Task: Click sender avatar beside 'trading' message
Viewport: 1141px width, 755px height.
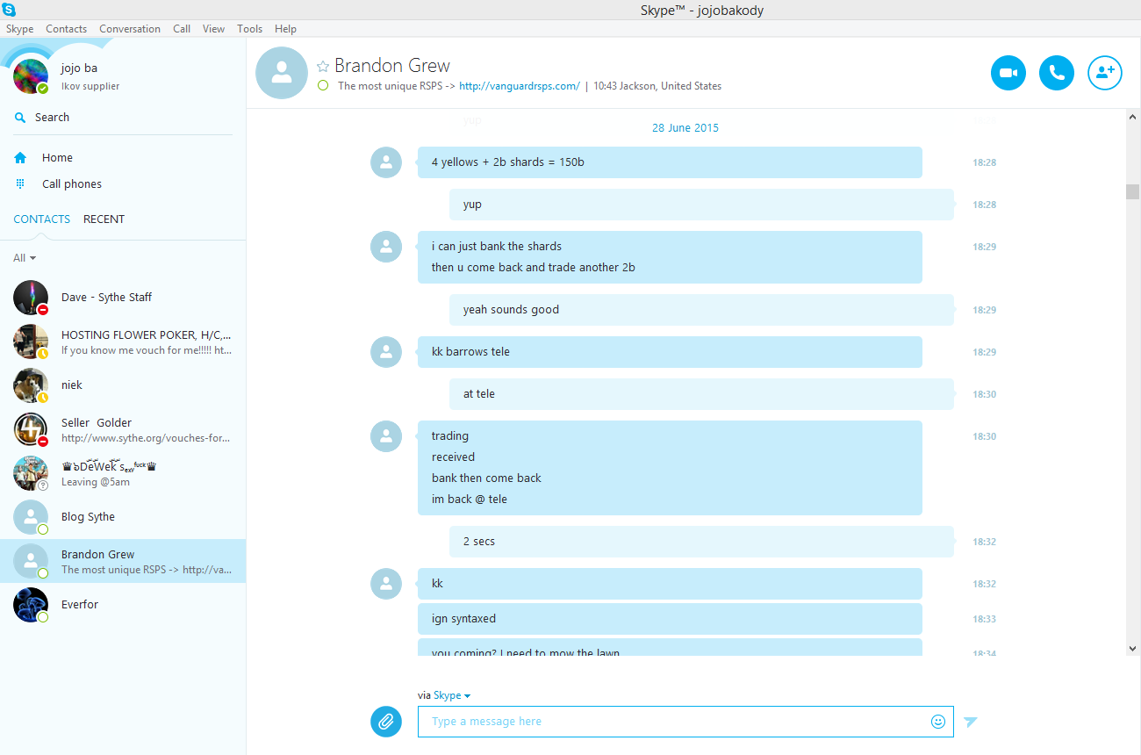Action: [386, 436]
